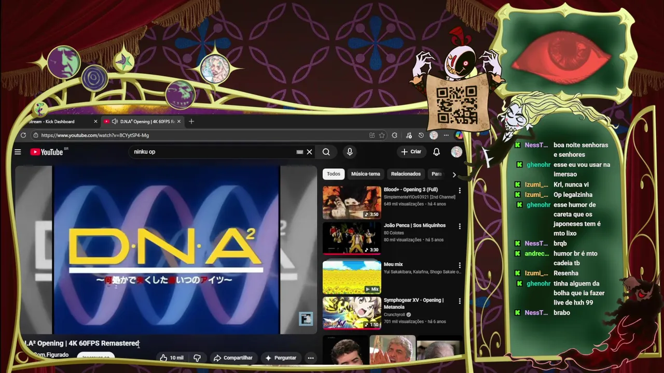Click chat username ghenohr above 'imersao'
The height and width of the screenshot is (373, 664).
(538, 165)
